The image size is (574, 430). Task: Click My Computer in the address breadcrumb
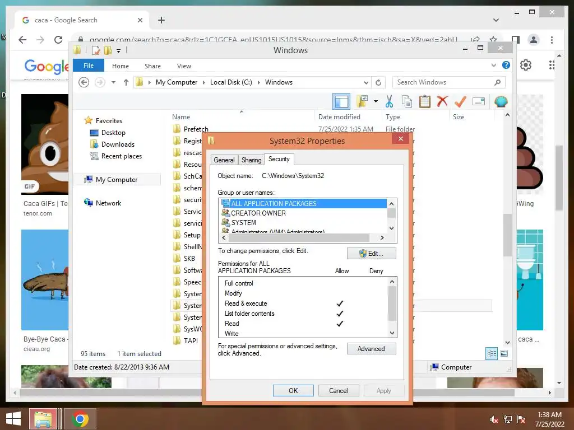tap(177, 82)
